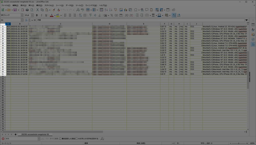Click the zoom slider in status bar
The image size is (256, 145).
click(239, 143)
